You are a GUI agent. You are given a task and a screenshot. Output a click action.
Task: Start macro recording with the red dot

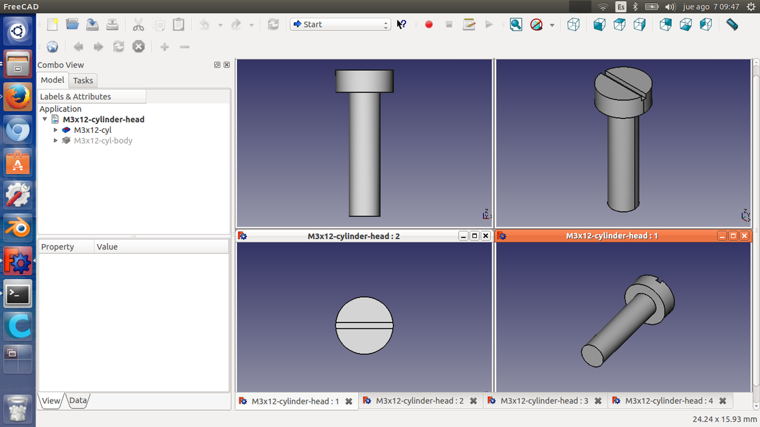click(429, 25)
